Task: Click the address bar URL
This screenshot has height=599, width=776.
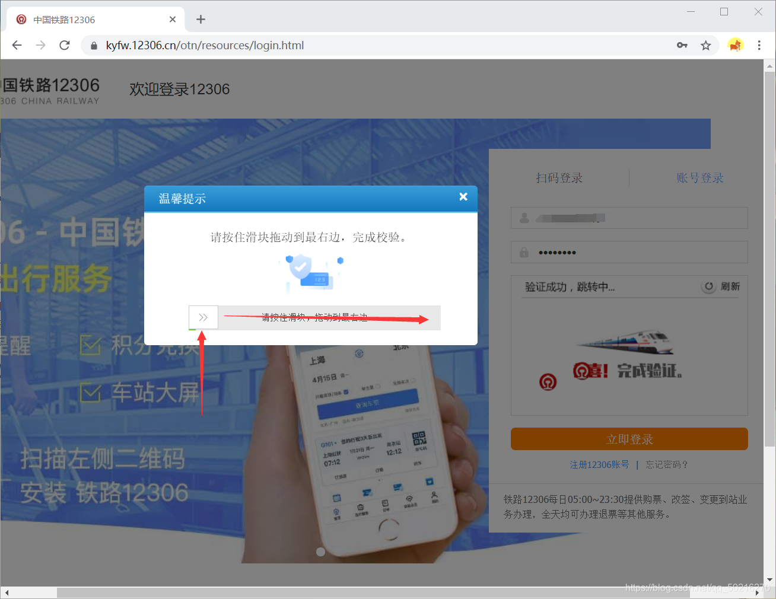Action: click(x=205, y=45)
